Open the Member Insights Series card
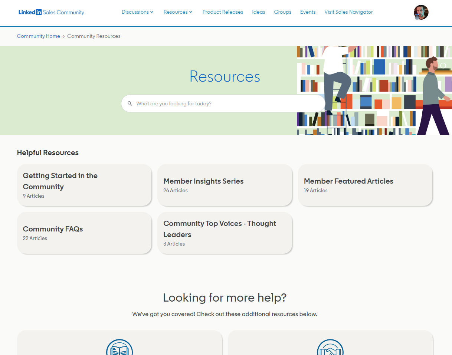This screenshot has width=452, height=355. coord(225,185)
